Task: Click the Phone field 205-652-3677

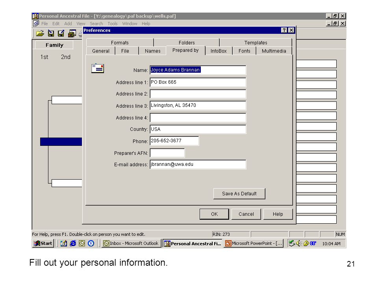Action: tap(174, 141)
